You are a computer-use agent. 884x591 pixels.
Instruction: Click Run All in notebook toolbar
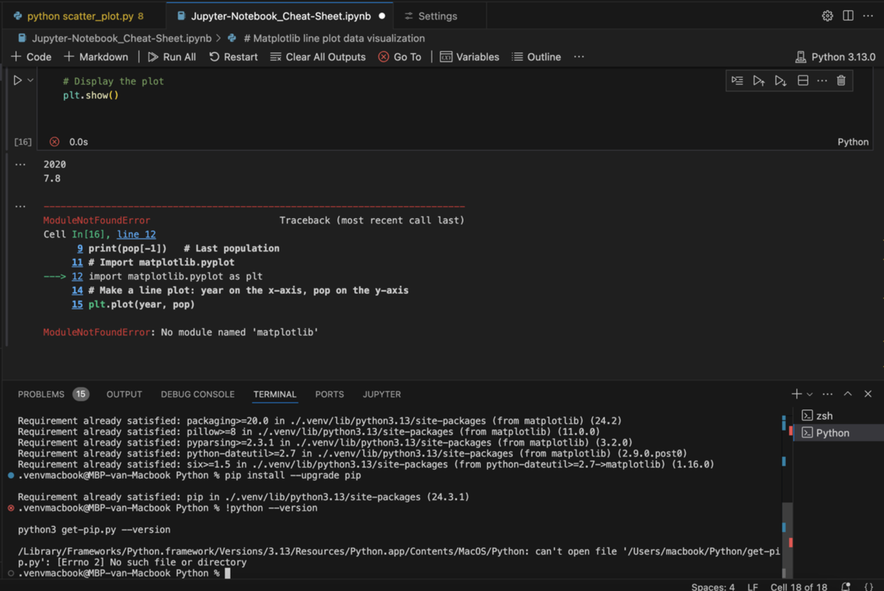click(x=171, y=57)
